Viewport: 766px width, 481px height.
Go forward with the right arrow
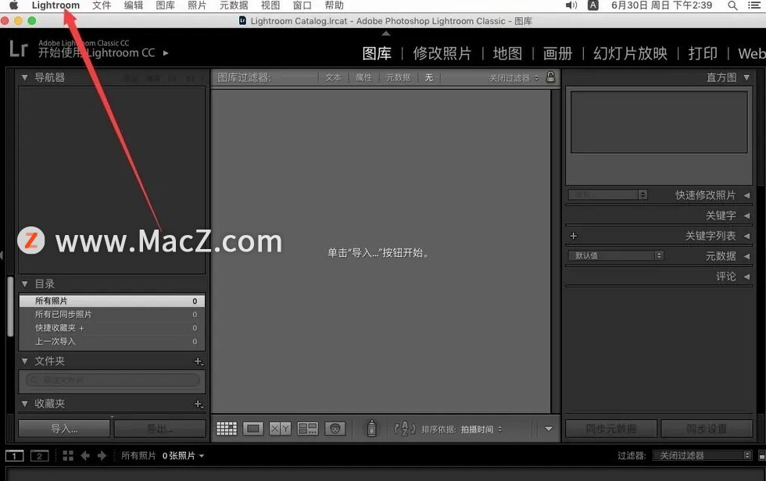102,456
